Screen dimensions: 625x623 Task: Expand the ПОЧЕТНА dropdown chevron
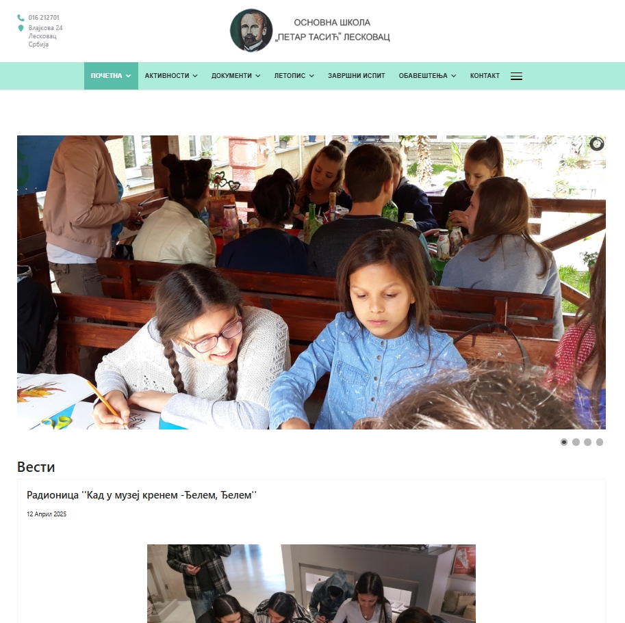click(128, 76)
